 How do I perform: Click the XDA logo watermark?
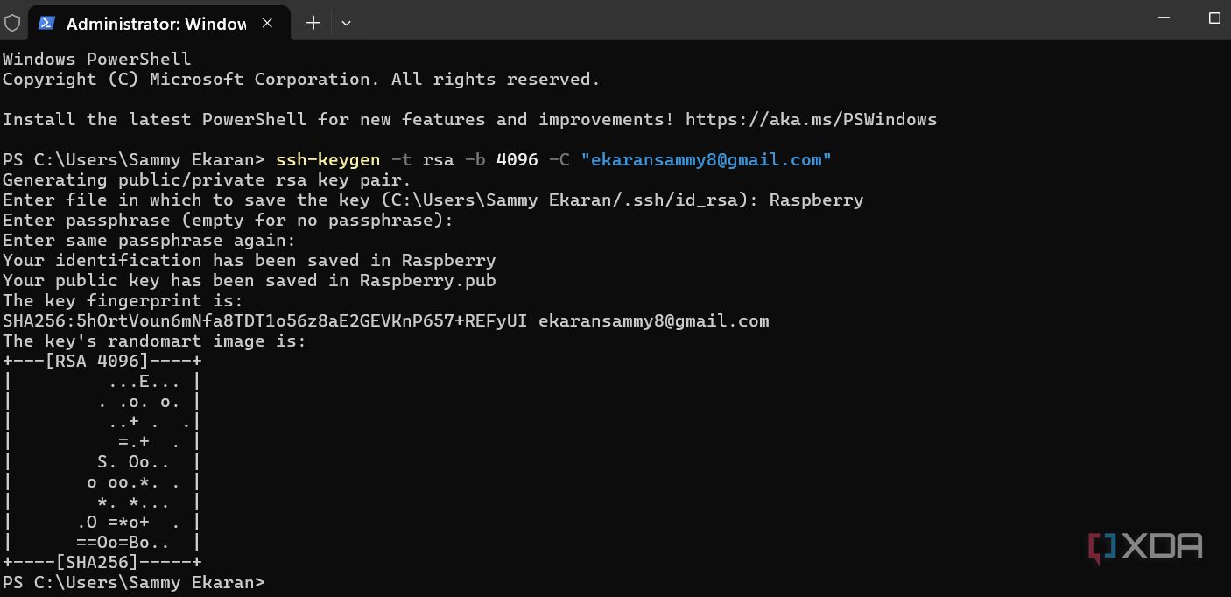tap(1145, 547)
